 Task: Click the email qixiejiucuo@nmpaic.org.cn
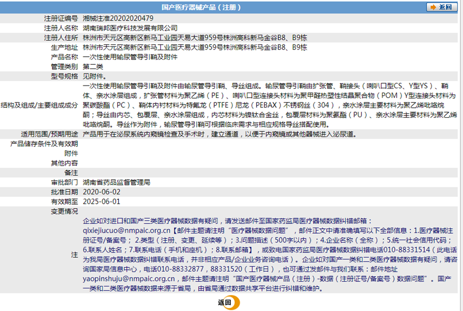click(x=127, y=230)
